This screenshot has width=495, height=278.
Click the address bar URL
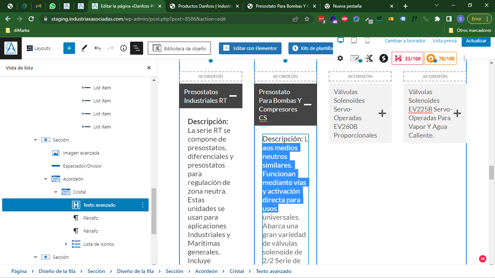(x=138, y=19)
